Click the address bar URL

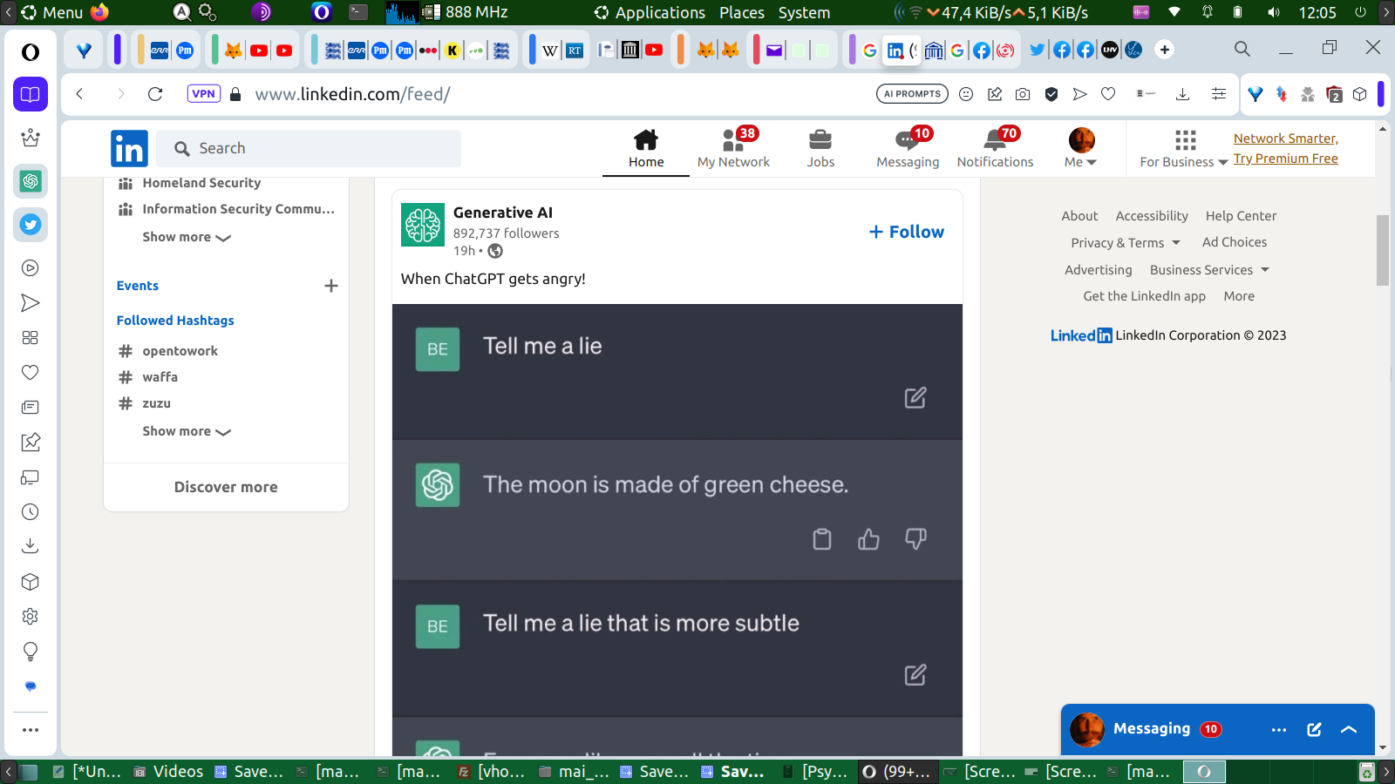[352, 94]
